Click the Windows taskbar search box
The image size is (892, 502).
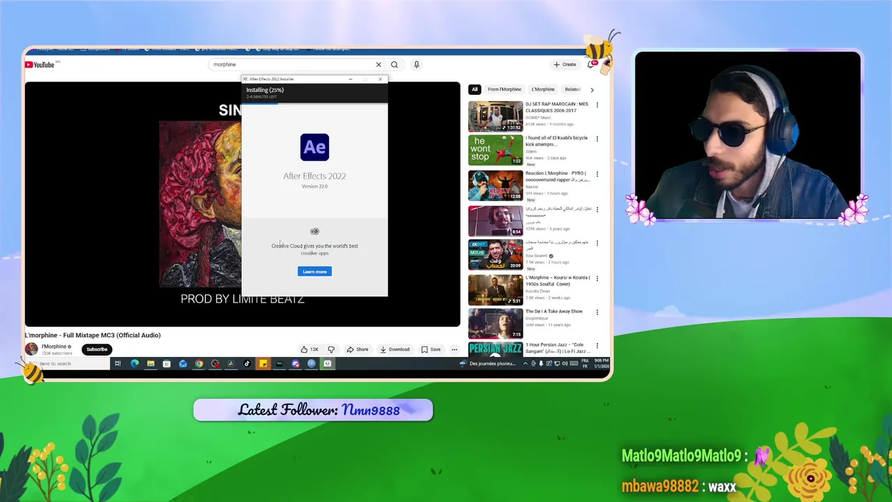(x=66, y=363)
